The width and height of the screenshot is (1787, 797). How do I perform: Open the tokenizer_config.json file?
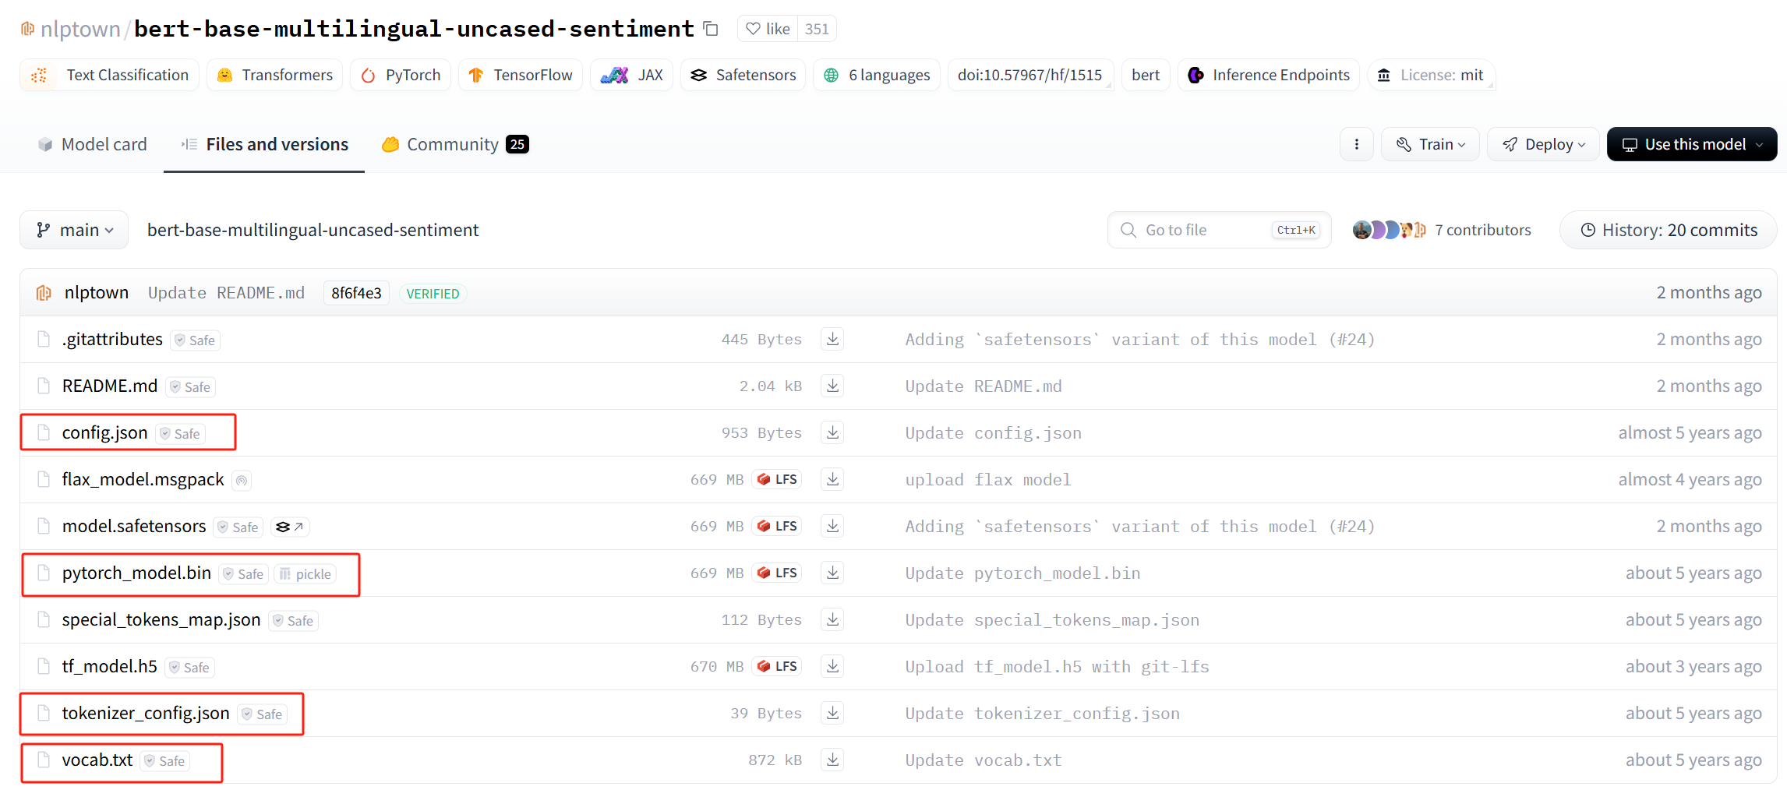pos(146,713)
